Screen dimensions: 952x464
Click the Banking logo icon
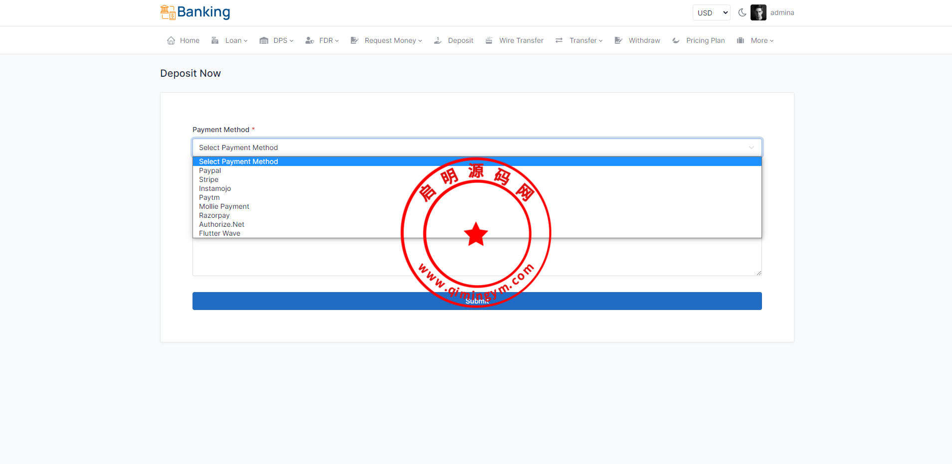168,12
